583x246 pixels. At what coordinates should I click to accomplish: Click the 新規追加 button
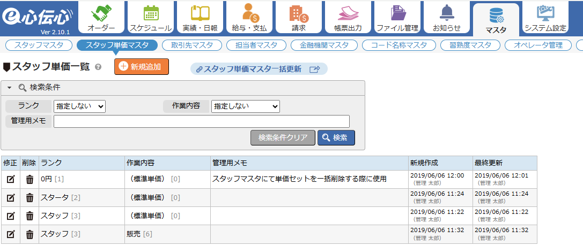142,67
